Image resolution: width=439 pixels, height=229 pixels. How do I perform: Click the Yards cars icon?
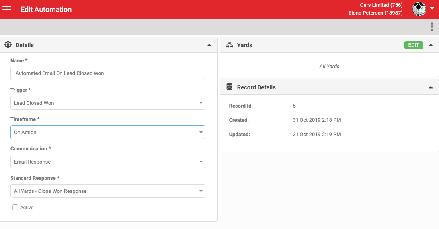[x=229, y=45]
